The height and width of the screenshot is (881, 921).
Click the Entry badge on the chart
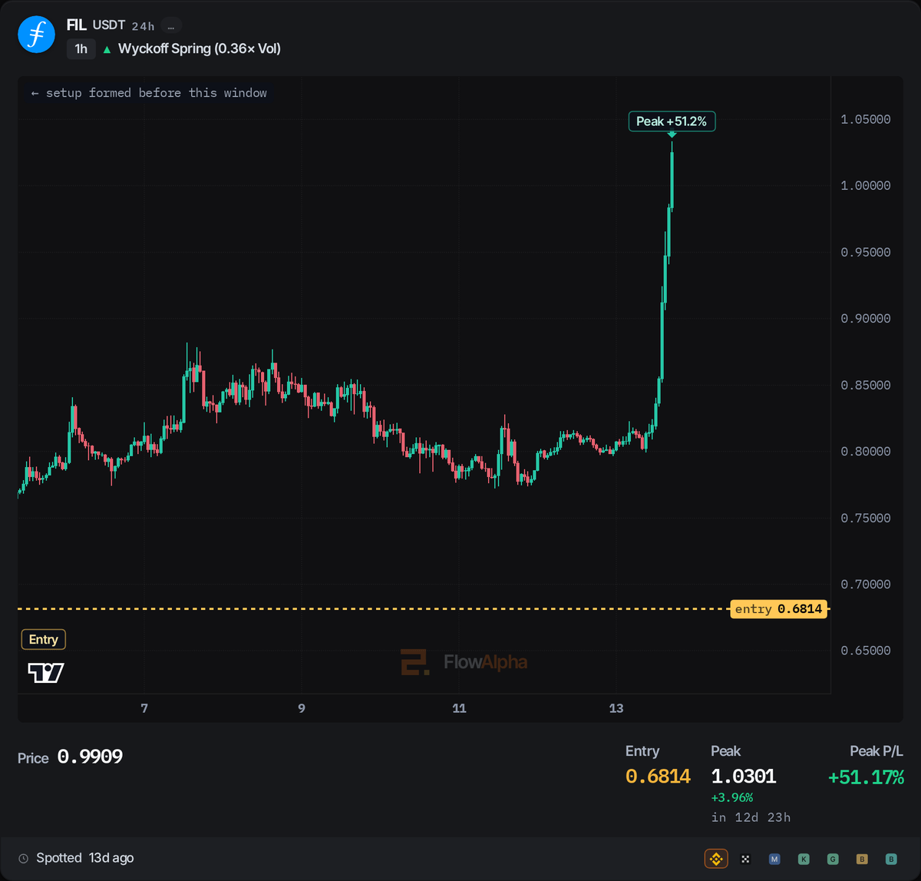point(44,640)
